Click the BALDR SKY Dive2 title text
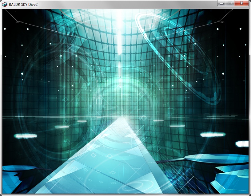Viewport: 251px width, 196px height. (23, 5)
